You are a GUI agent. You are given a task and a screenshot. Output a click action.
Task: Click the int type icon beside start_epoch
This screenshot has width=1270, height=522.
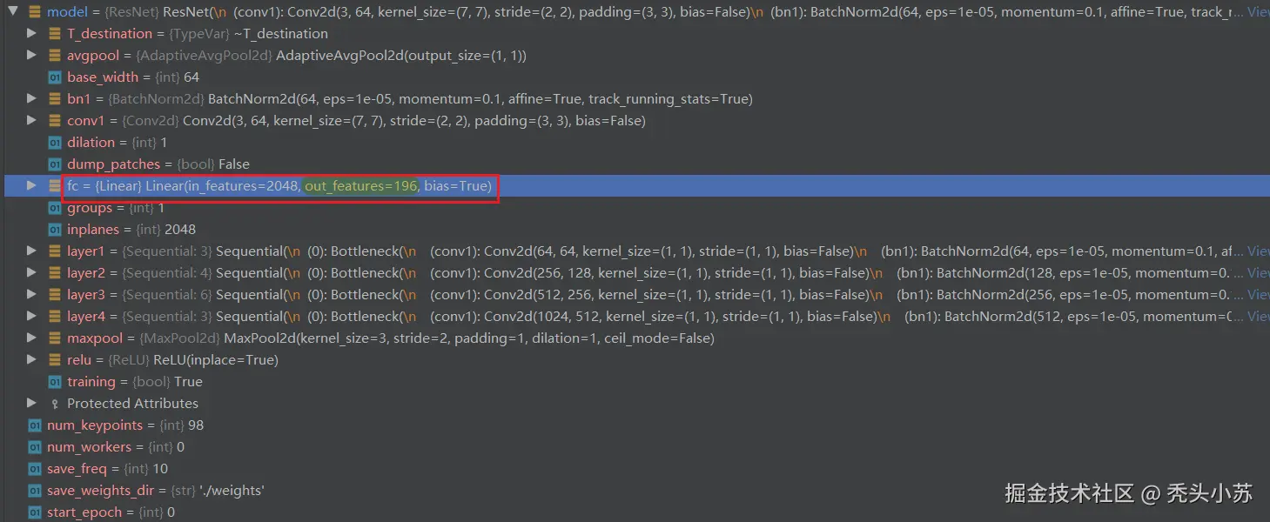[35, 512]
